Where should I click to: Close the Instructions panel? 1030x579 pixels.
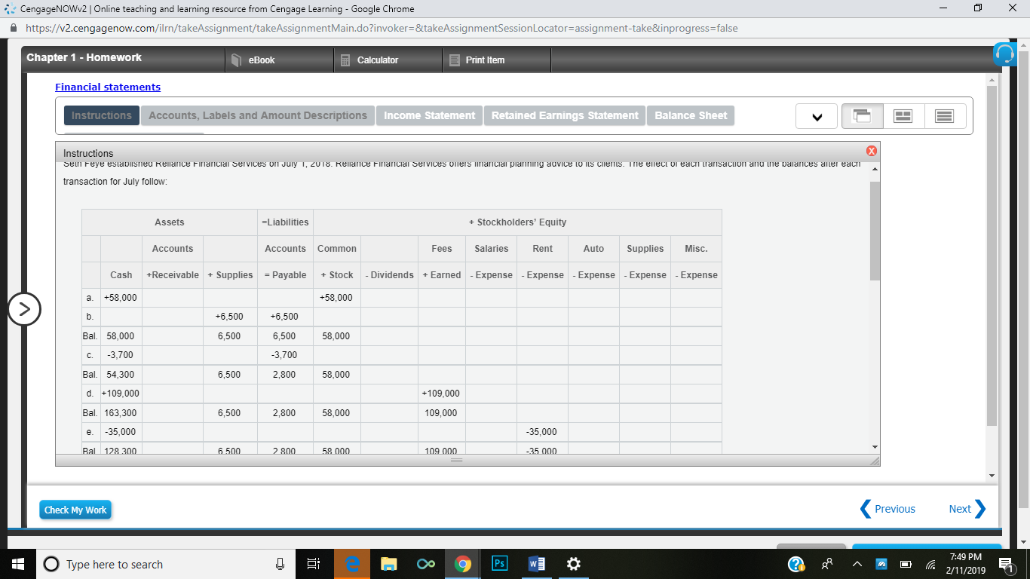[872, 151]
